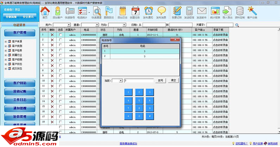This screenshot has height=147, width=280.
Task: Click the 拨号 dial button
Action: click(x=160, y=81)
